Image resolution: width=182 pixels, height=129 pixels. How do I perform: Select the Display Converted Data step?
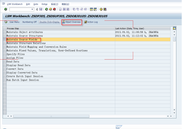point(60,73)
